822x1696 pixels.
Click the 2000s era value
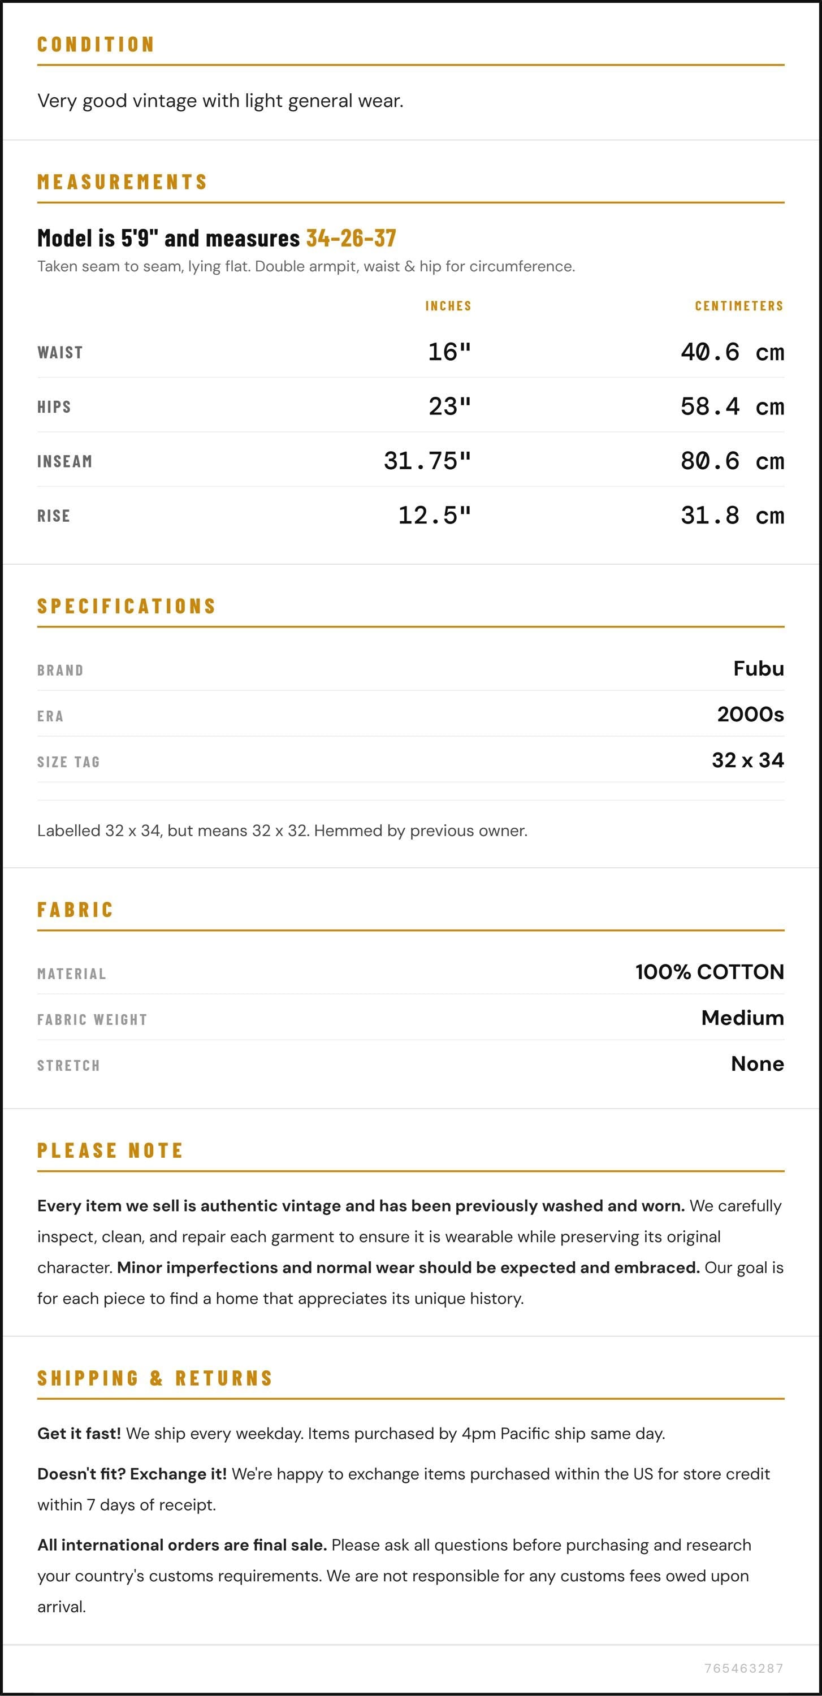[750, 715]
